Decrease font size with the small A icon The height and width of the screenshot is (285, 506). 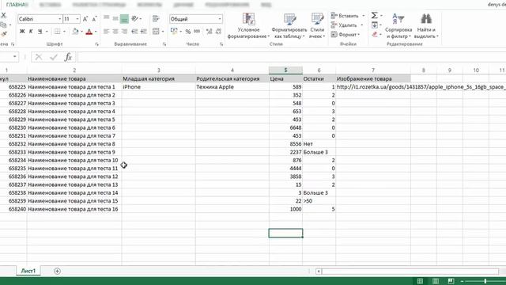click(x=94, y=19)
